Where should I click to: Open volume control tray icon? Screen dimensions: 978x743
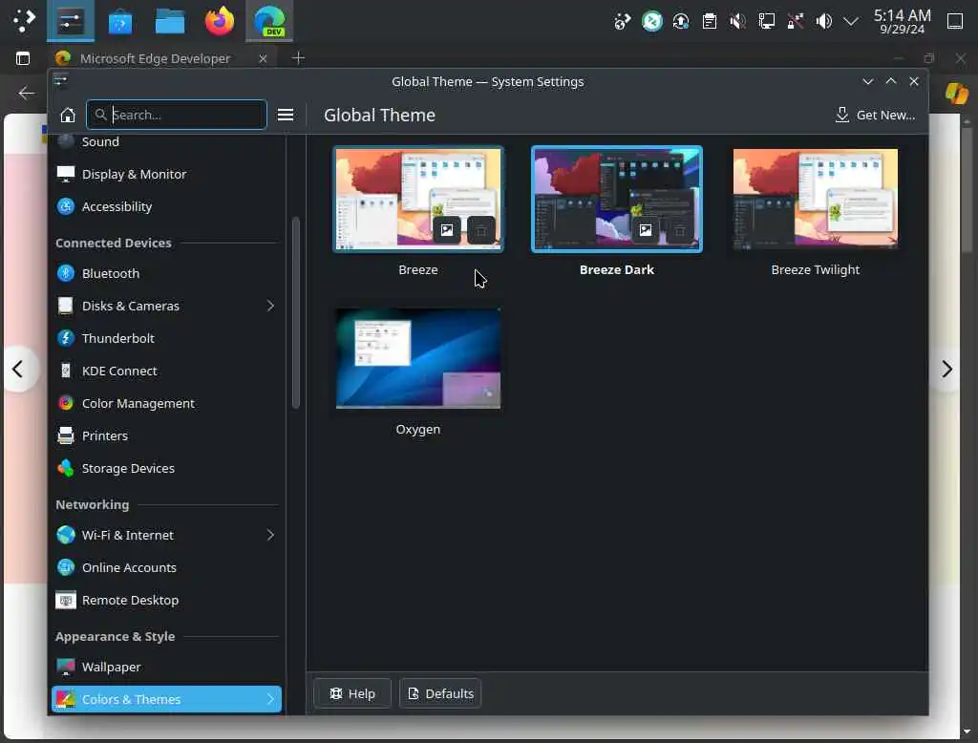pyautogui.click(x=824, y=22)
